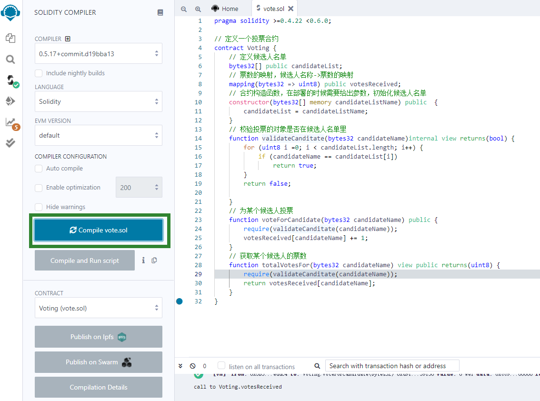
Task: Switch to the Home tab
Action: click(225, 9)
